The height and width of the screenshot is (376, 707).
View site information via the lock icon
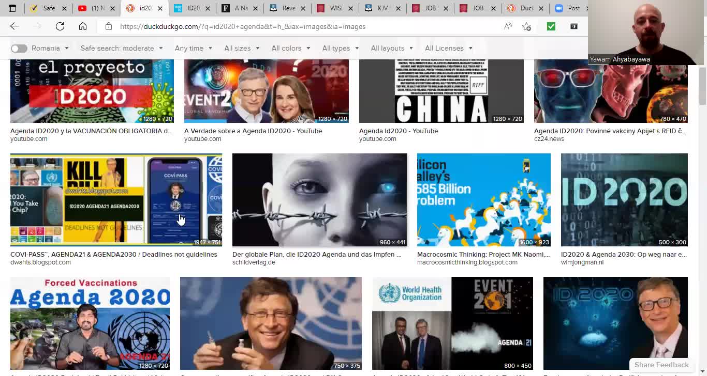pos(108,26)
